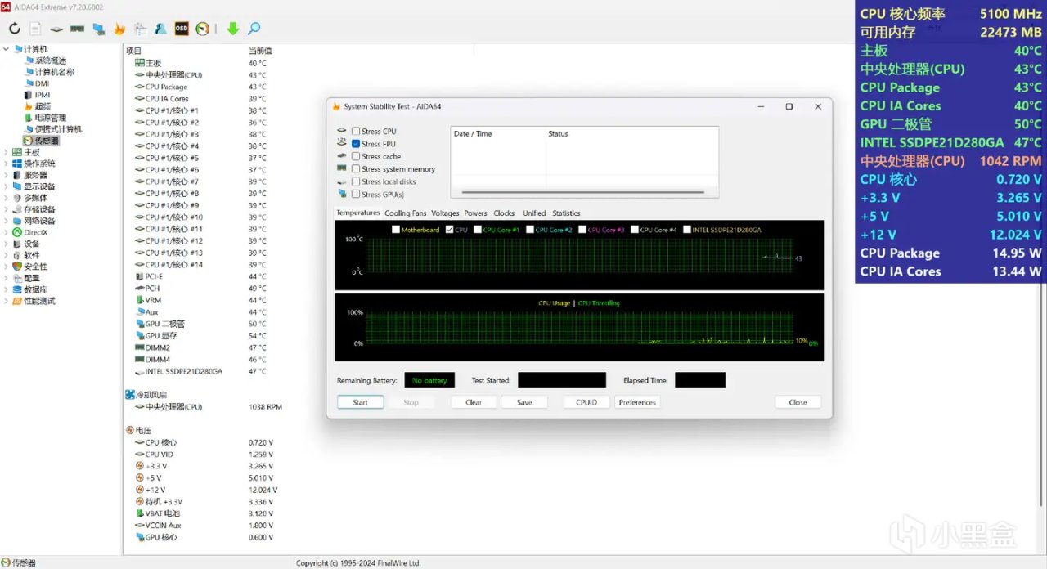
Task: Switch to the Powers tab
Action: [x=475, y=213]
